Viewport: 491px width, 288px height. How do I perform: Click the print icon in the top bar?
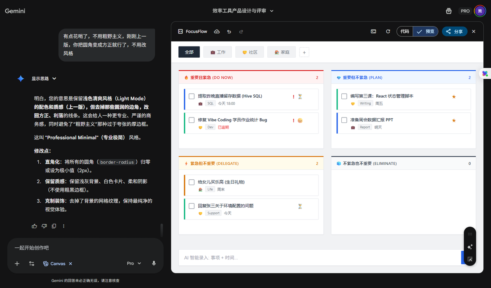click(448, 11)
